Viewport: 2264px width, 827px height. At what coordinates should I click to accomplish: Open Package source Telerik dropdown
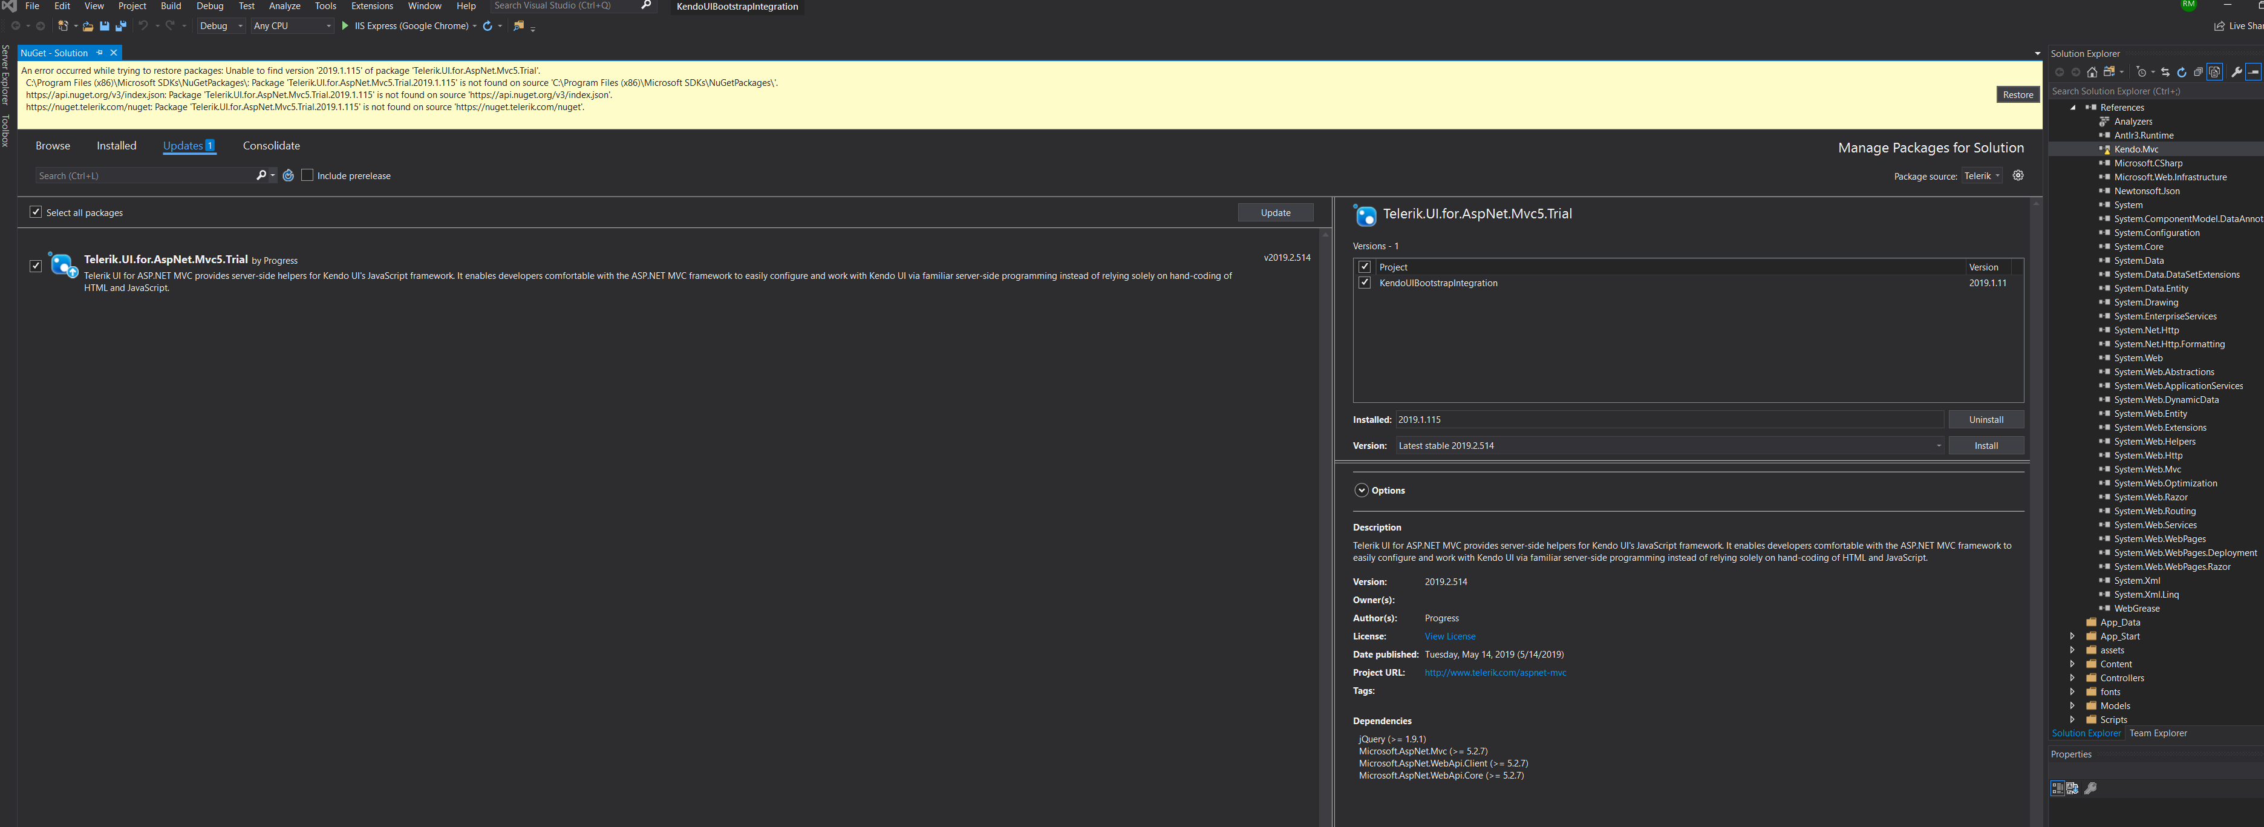(1982, 176)
